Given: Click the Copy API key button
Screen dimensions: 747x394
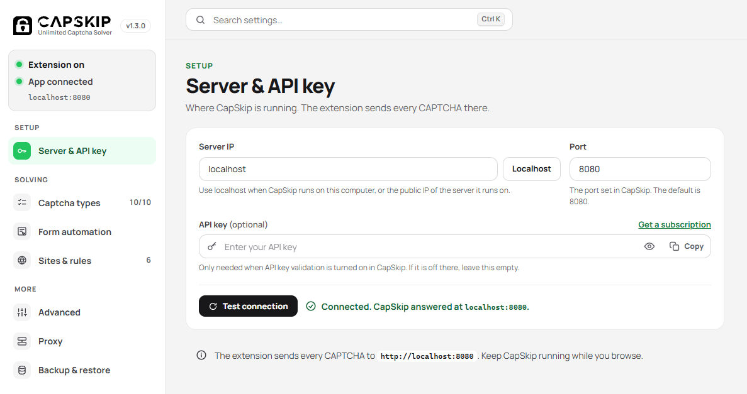Looking at the screenshot, I should tap(687, 246).
